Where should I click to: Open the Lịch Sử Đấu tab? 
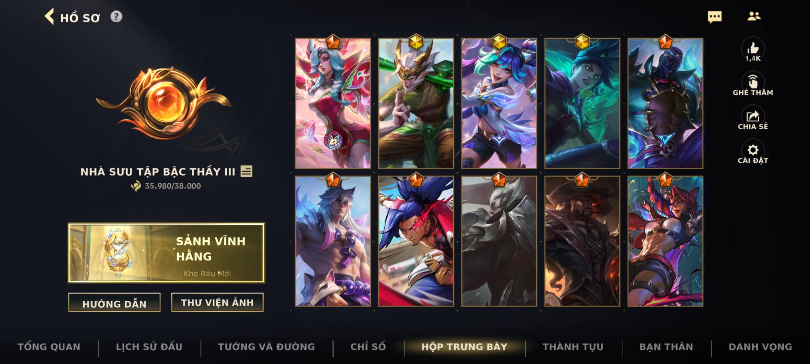point(149,347)
